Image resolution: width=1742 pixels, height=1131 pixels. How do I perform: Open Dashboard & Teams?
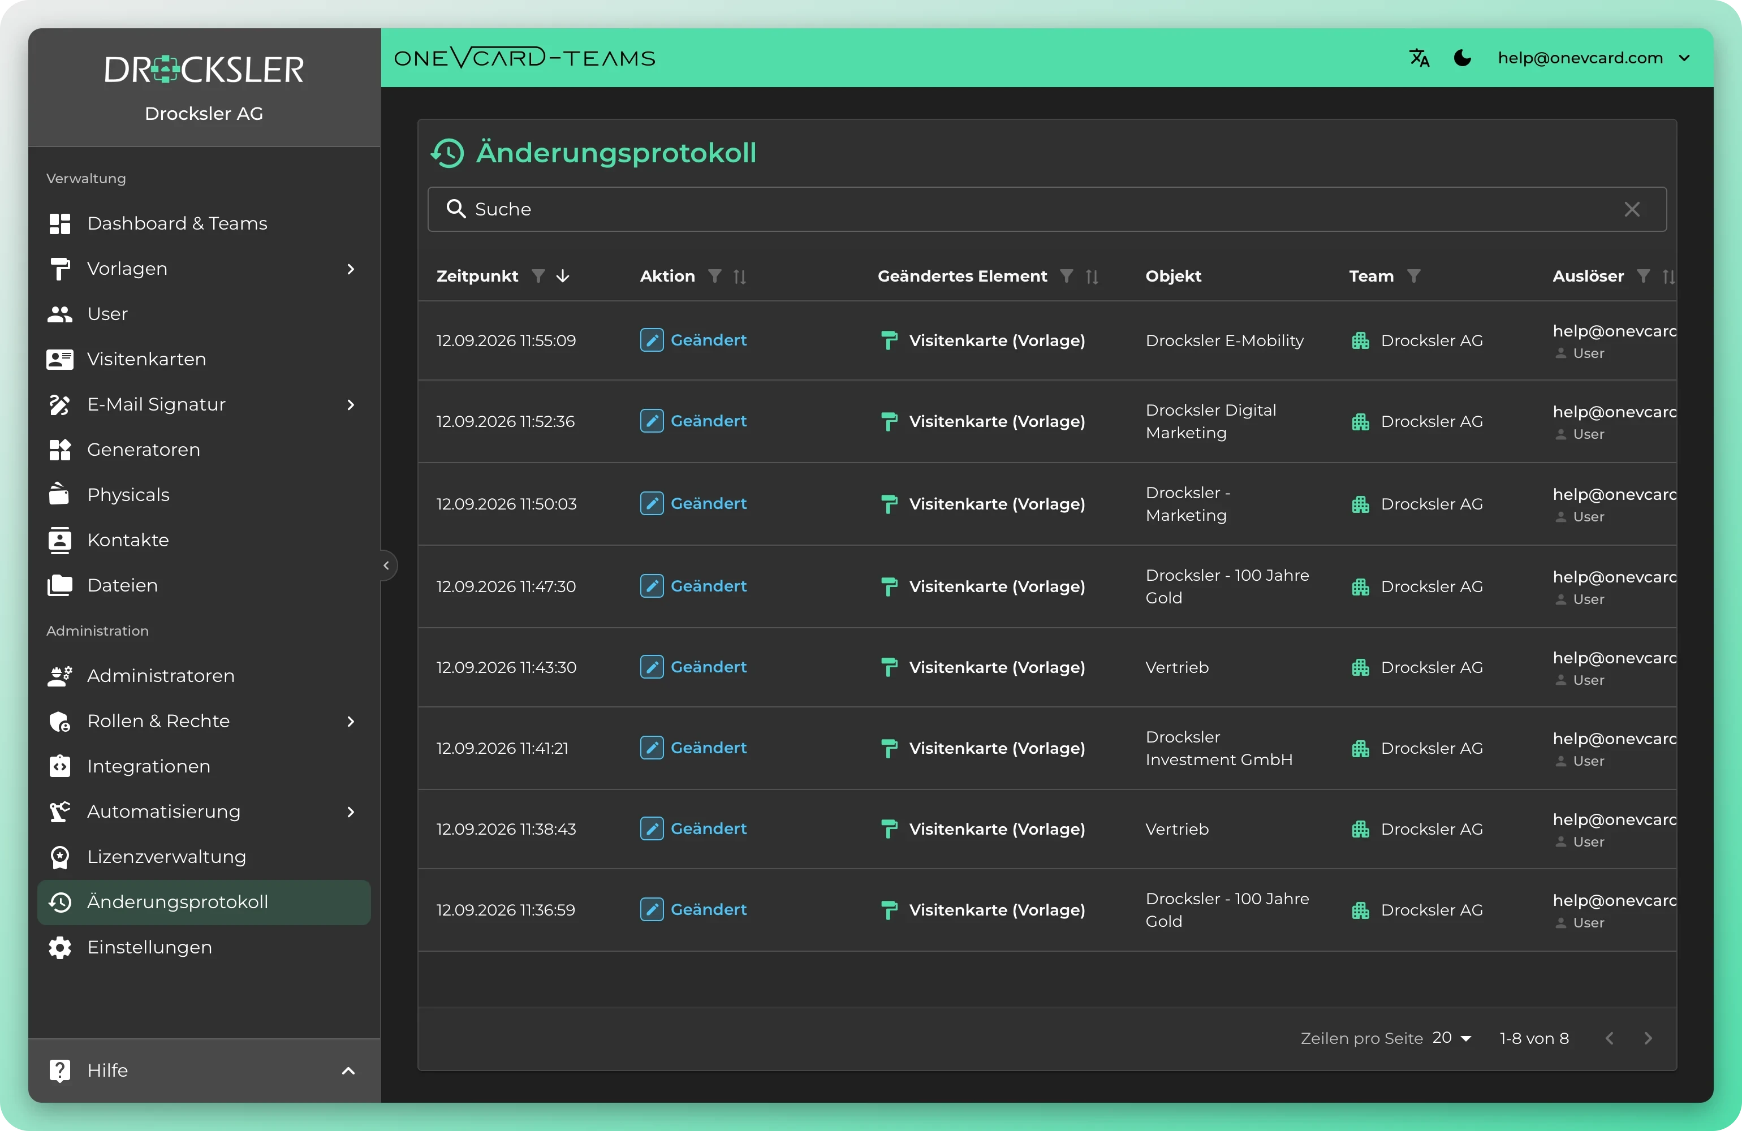coord(204,223)
